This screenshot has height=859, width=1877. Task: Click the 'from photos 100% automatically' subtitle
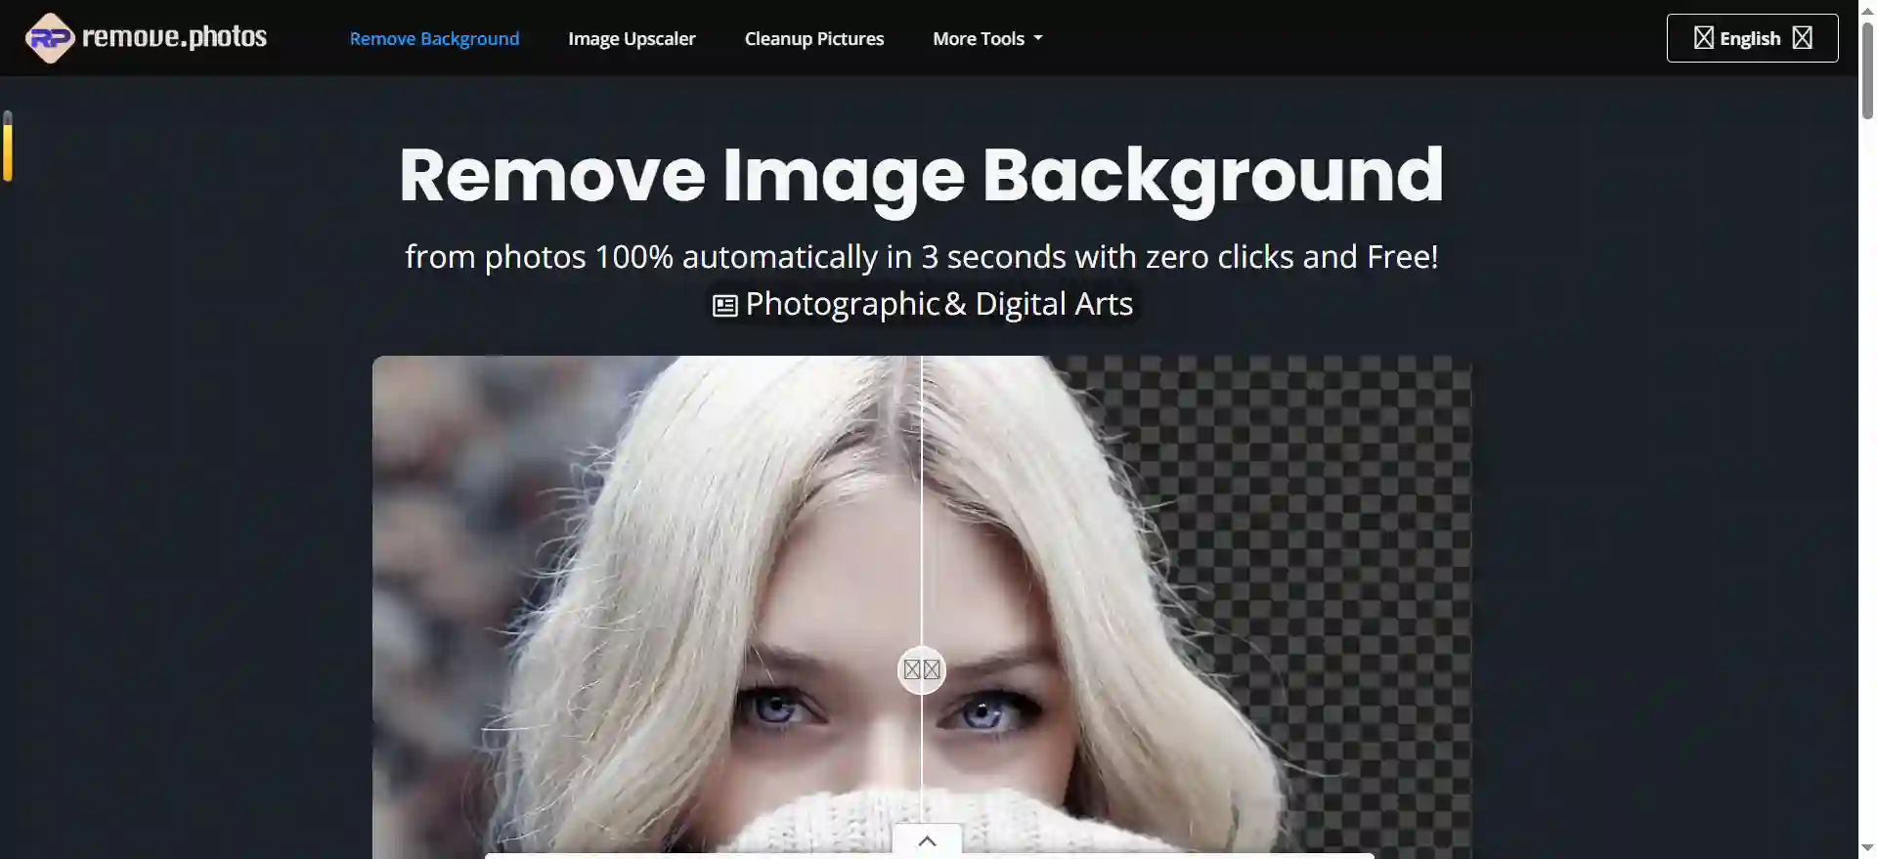pyautogui.click(x=921, y=256)
